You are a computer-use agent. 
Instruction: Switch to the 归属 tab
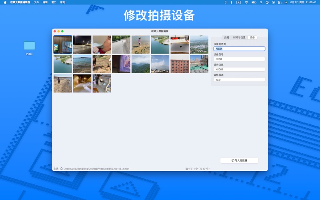coord(226,37)
